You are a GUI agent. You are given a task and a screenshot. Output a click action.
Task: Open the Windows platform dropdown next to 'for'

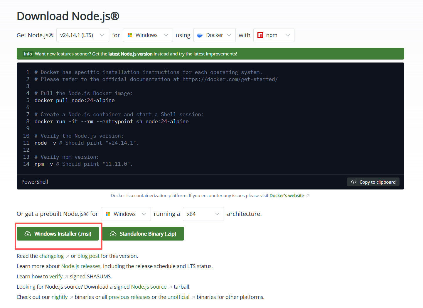tap(148, 35)
